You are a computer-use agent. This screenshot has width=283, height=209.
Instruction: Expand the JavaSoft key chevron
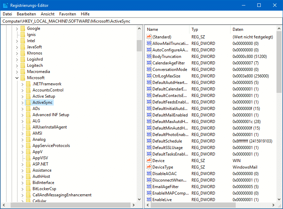point(17,47)
